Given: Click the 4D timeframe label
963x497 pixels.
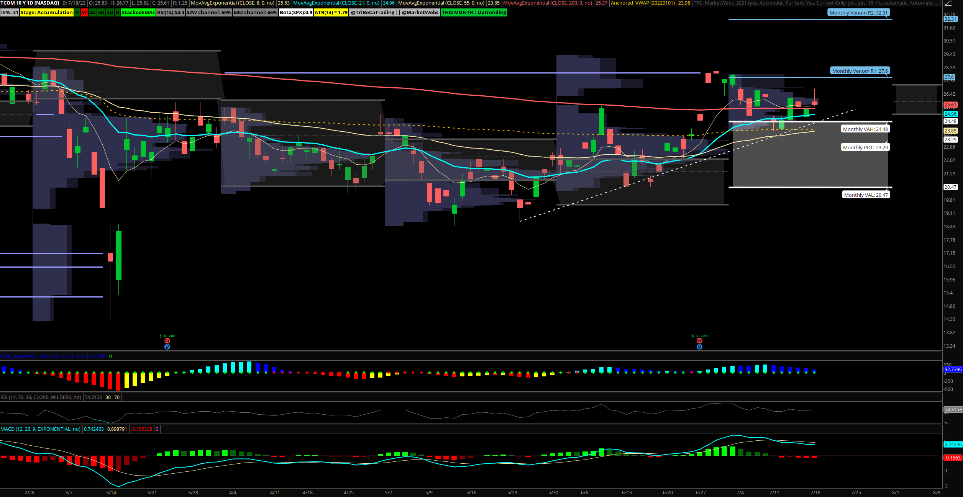Looking at the screenshot, I should [92, 12].
